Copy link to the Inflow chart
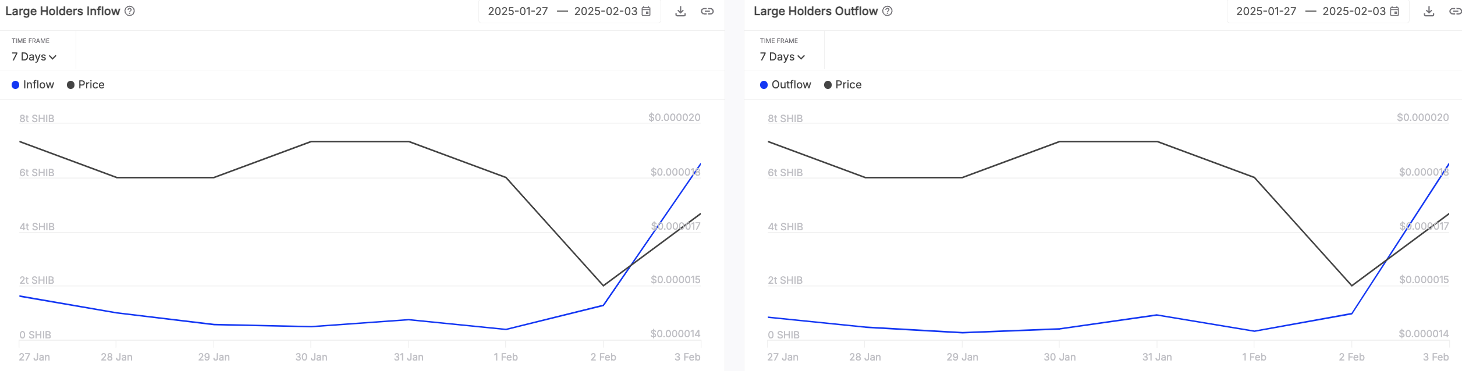The width and height of the screenshot is (1462, 371). pos(707,12)
